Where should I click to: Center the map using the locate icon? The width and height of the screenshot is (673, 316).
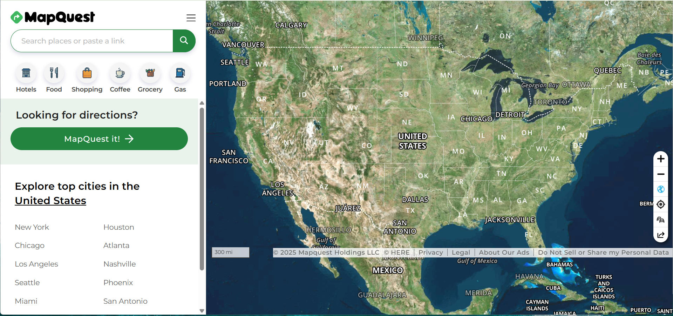tap(661, 204)
